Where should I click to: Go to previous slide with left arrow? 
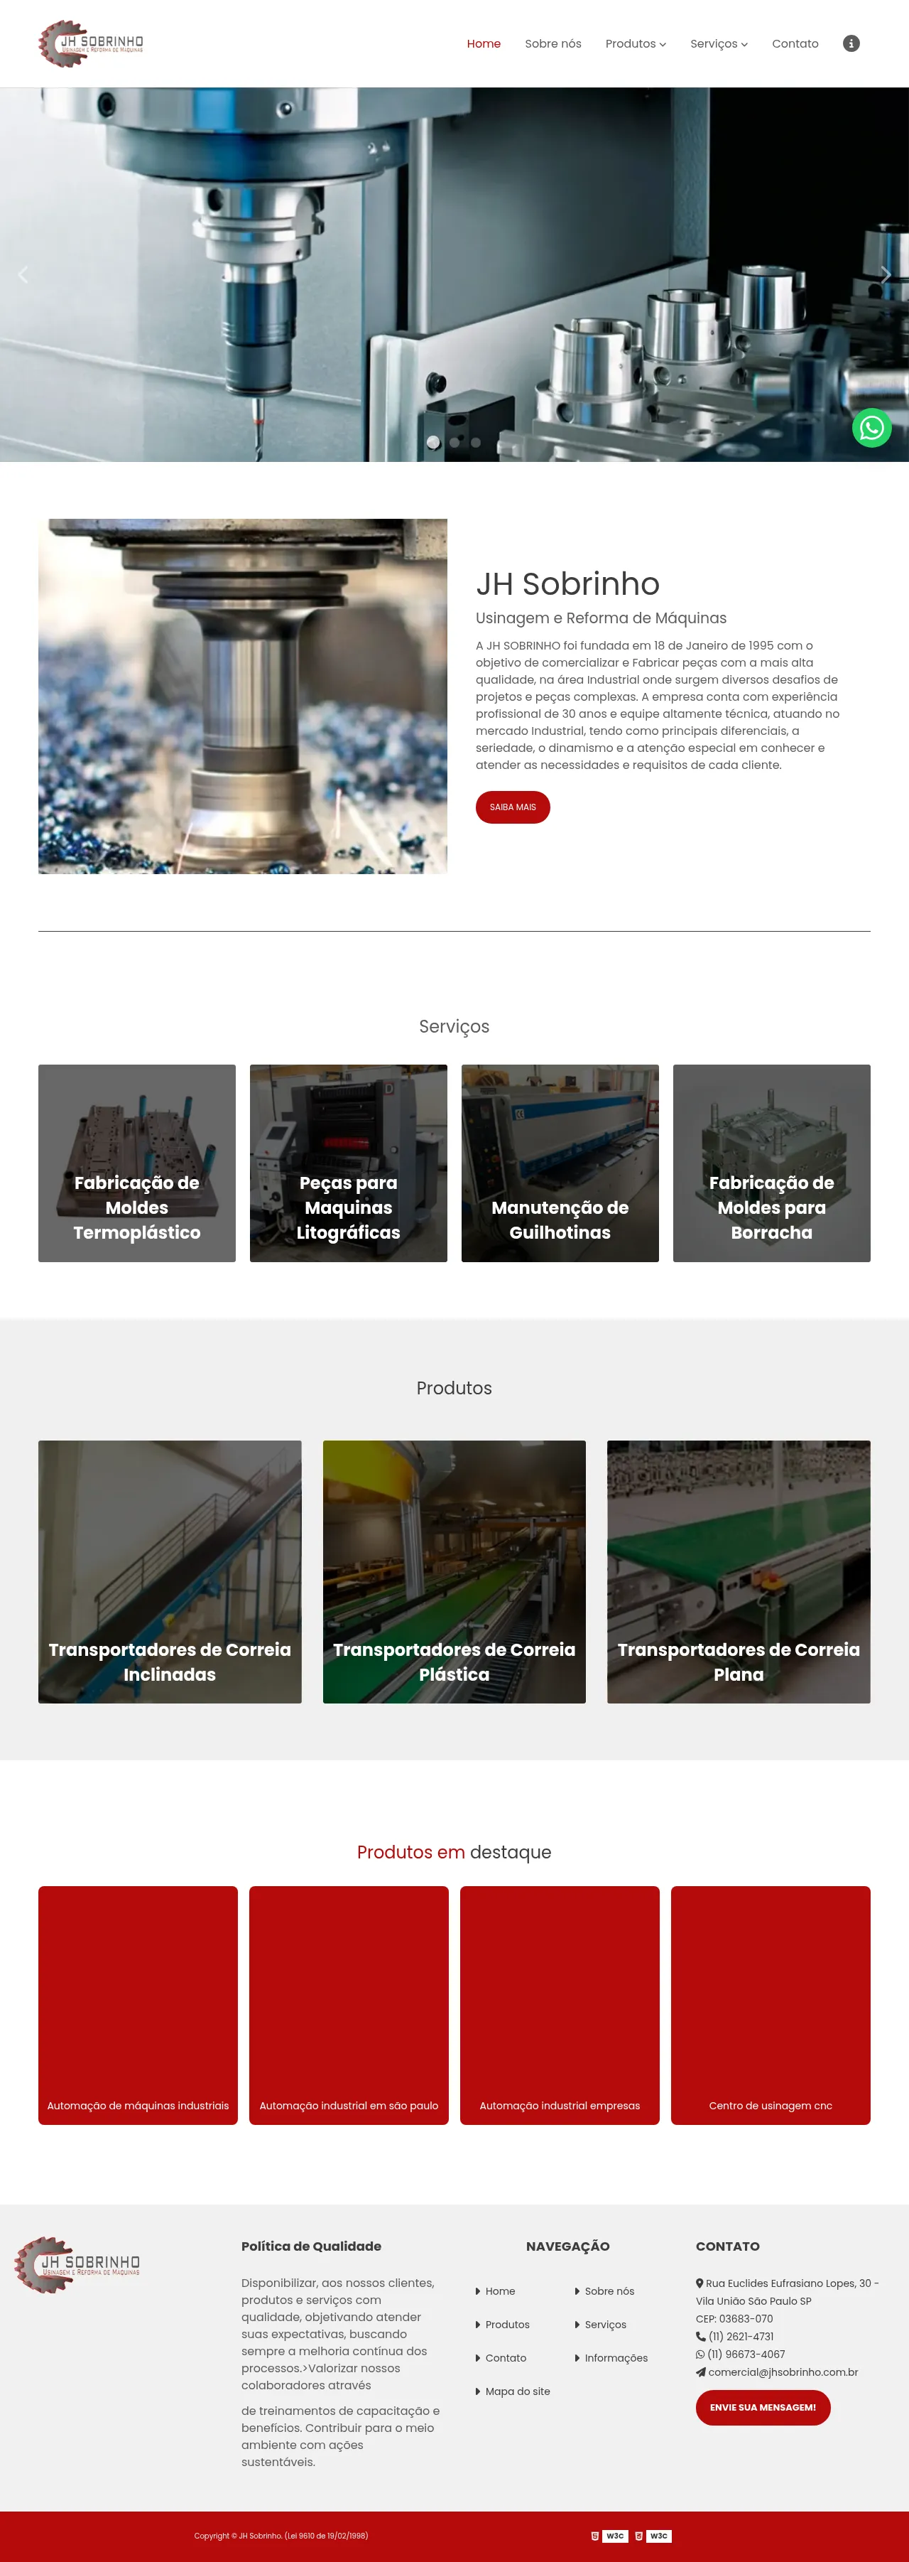pos(23,274)
